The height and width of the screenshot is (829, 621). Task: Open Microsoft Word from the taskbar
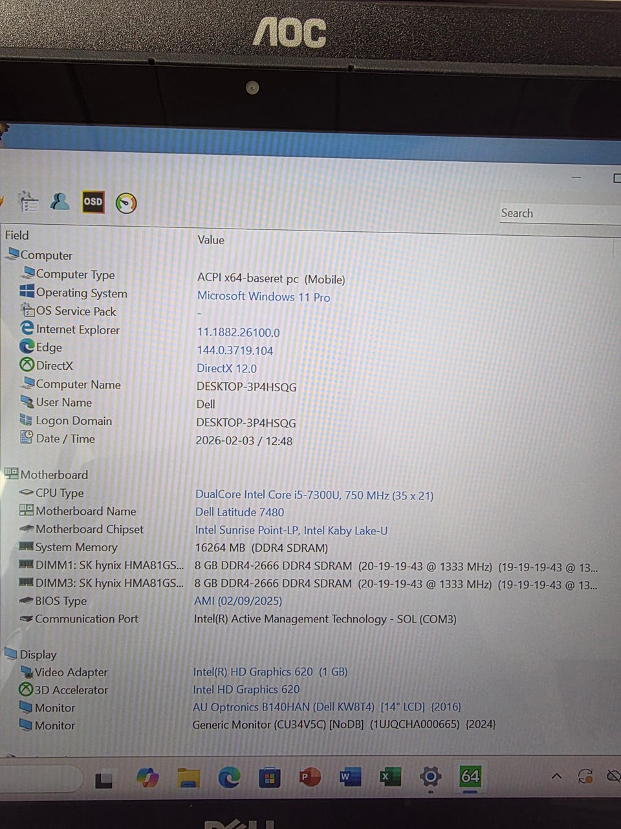click(349, 777)
